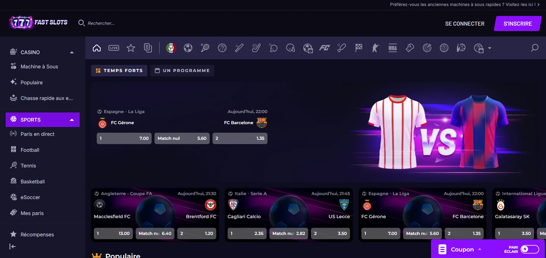
Task: Collapse the sidebar with the arrow icon
Action: point(13,247)
